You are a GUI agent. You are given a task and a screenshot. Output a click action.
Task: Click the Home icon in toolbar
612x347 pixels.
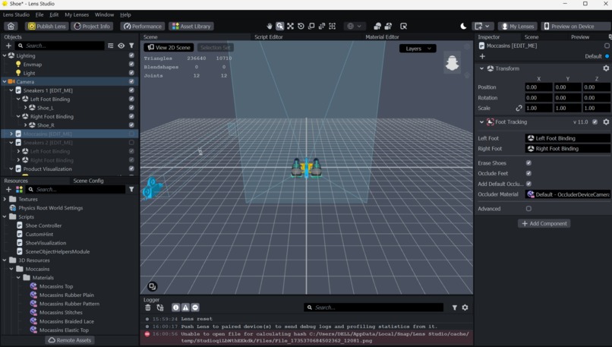click(x=11, y=26)
